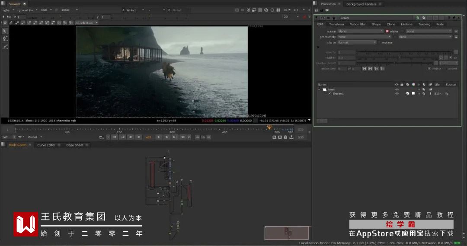Click go to previous spline key icon
Viewport: 467px width, 246px height.
[364, 69]
